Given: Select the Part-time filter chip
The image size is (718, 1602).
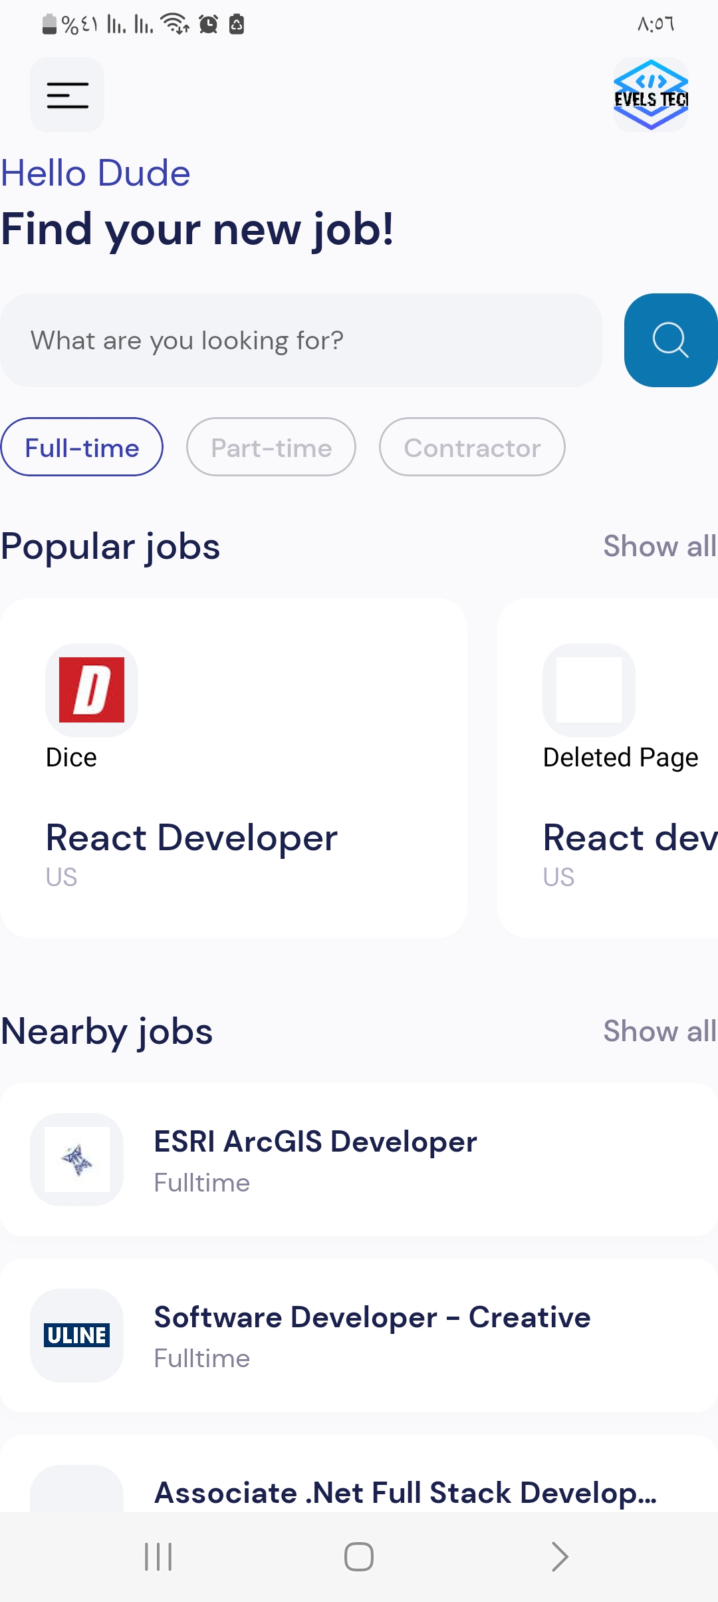Looking at the screenshot, I should 271,447.
